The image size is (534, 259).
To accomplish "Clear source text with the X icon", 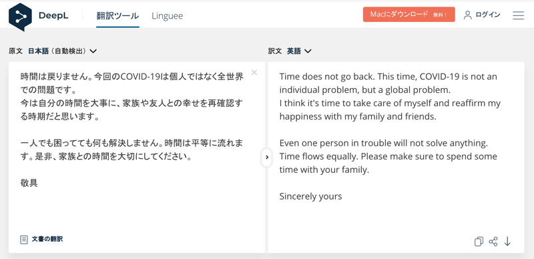I will [254, 72].
